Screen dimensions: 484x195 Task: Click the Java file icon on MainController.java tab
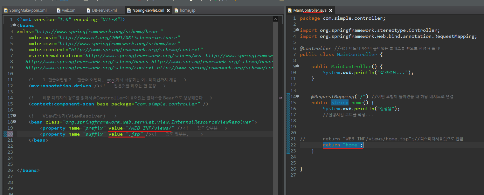290,10
